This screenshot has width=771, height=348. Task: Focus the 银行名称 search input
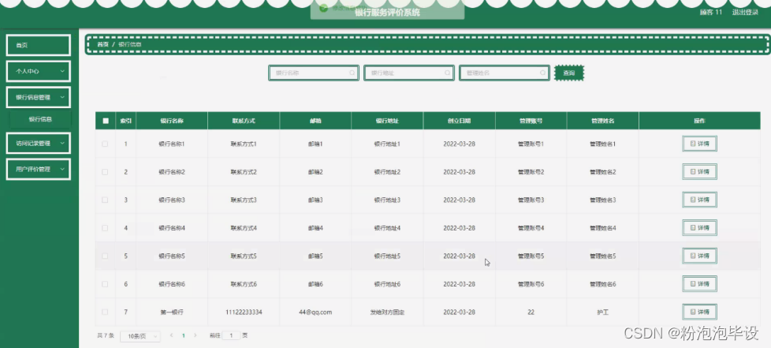(313, 73)
